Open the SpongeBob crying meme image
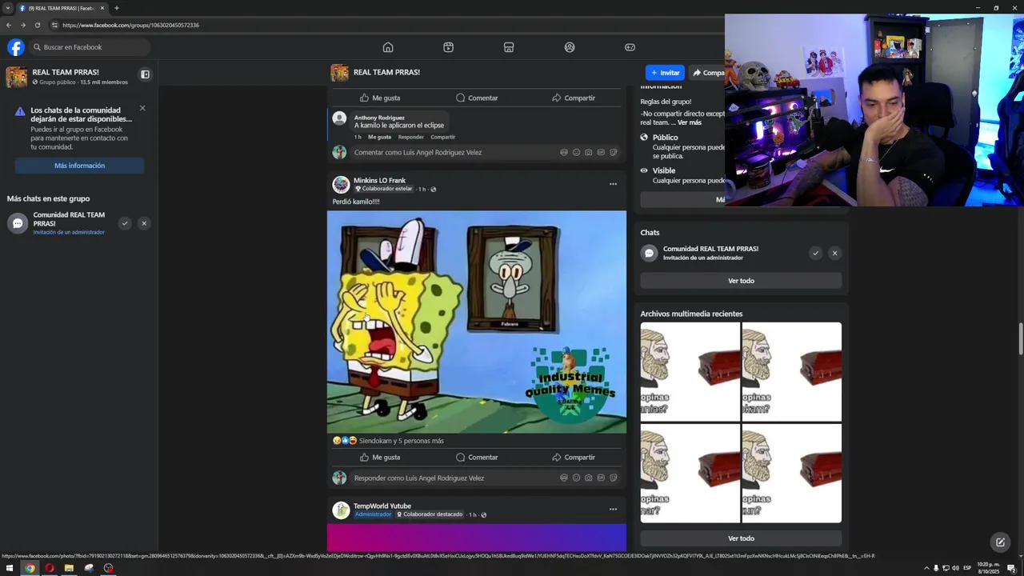Image resolution: width=1024 pixels, height=576 pixels. pyautogui.click(x=476, y=322)
